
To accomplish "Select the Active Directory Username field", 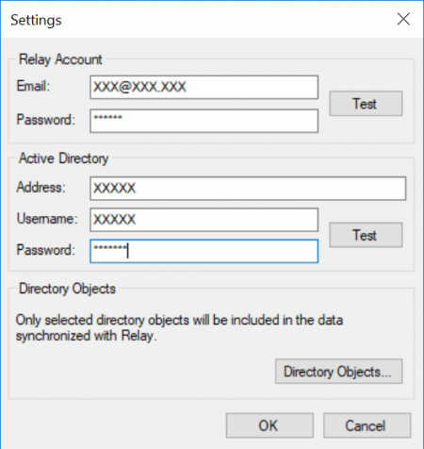I will click(204, 220).
